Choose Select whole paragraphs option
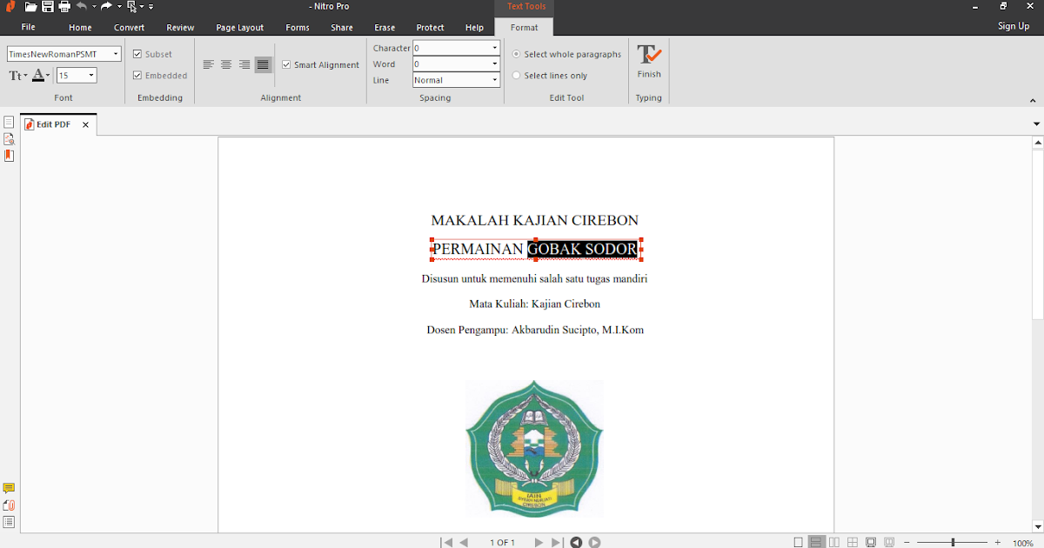This screenshot has width=1044, height=548. (517, 54)
